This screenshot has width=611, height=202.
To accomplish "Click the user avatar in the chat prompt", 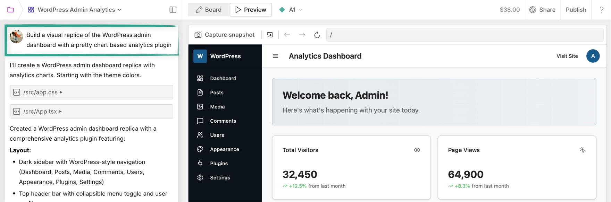I will point(16,36).
